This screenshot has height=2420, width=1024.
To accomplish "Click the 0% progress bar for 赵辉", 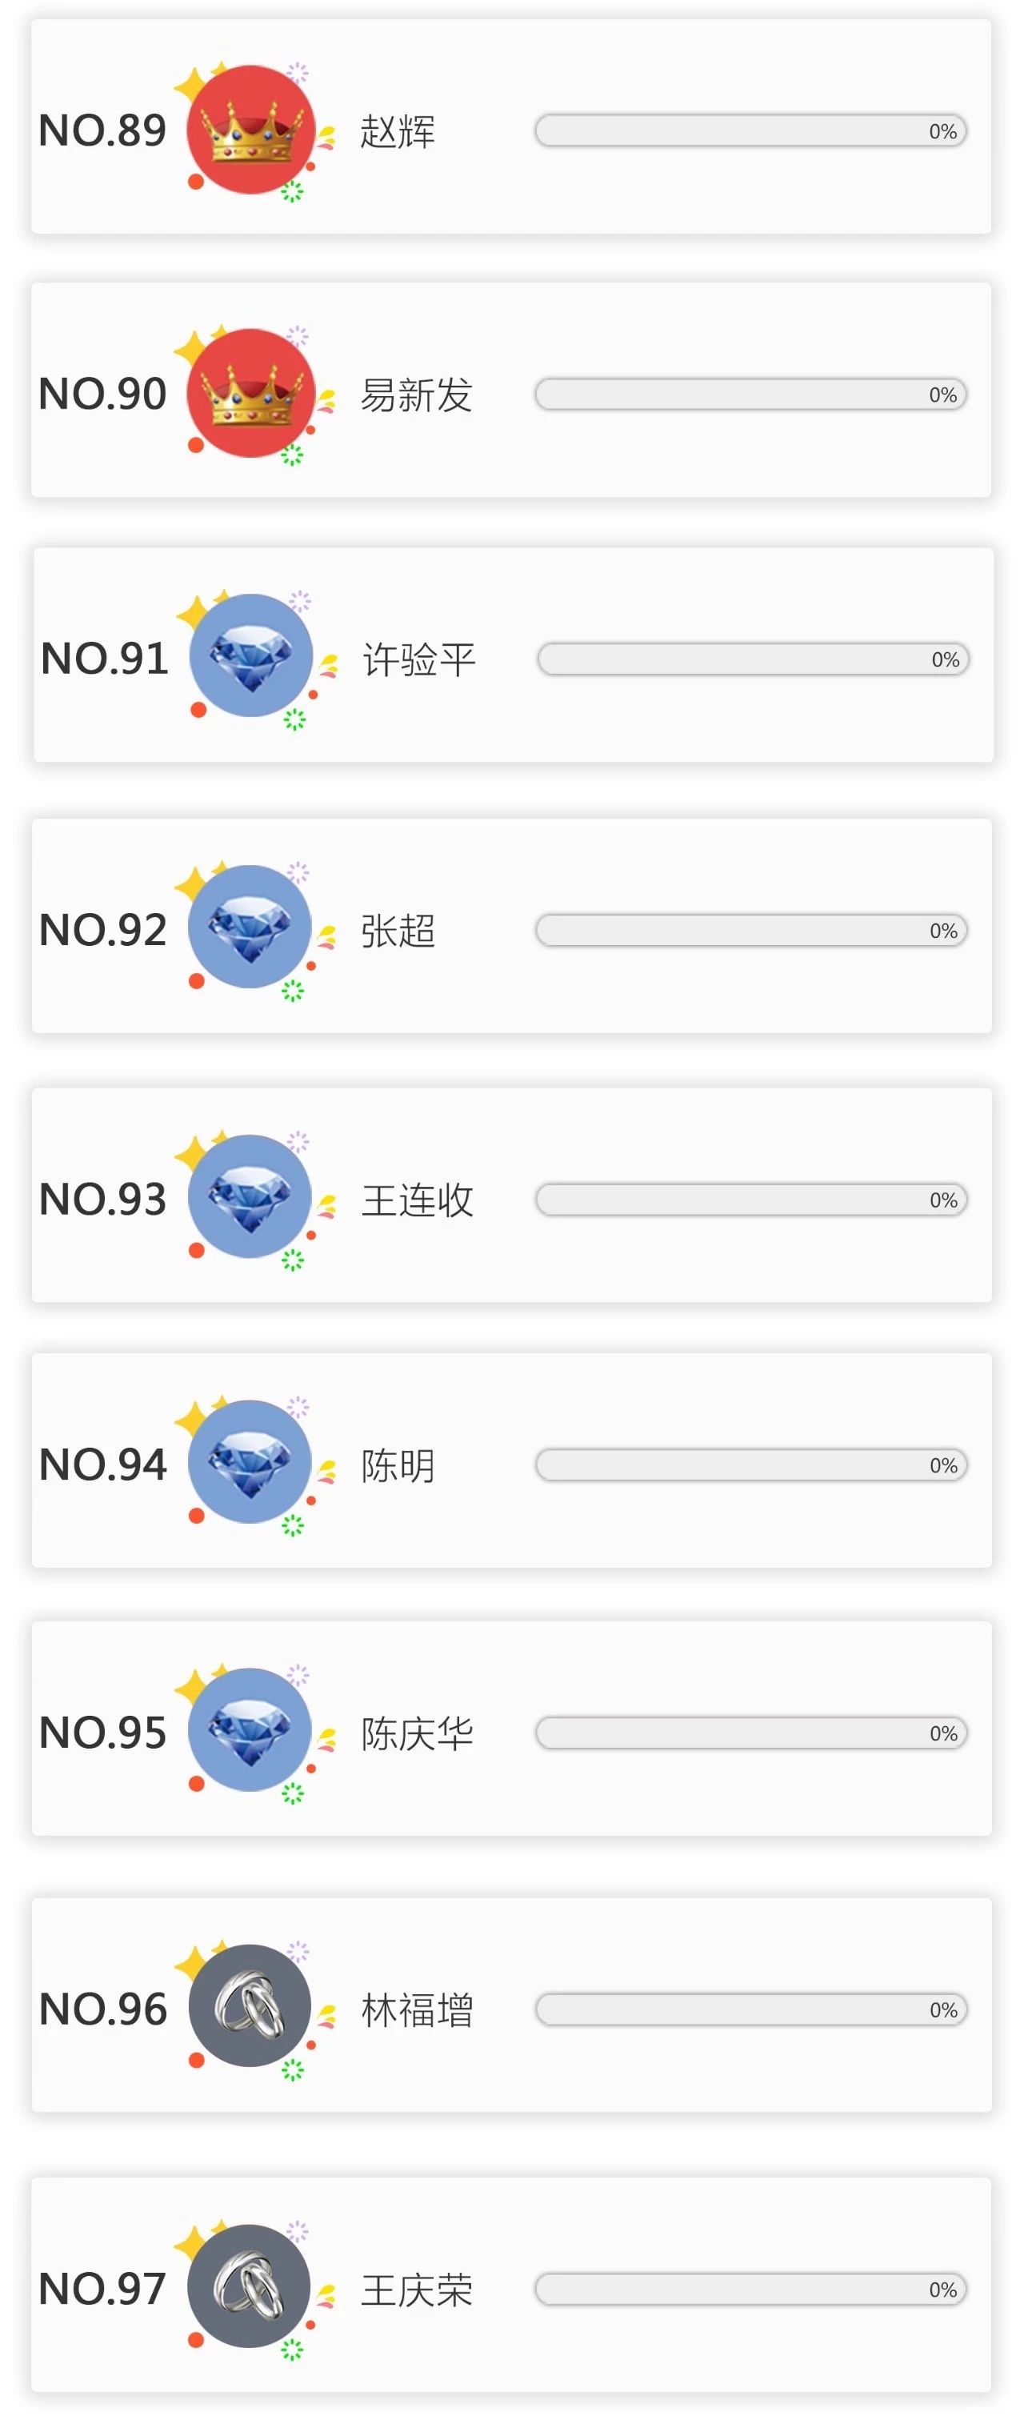I will pos(750,131).
